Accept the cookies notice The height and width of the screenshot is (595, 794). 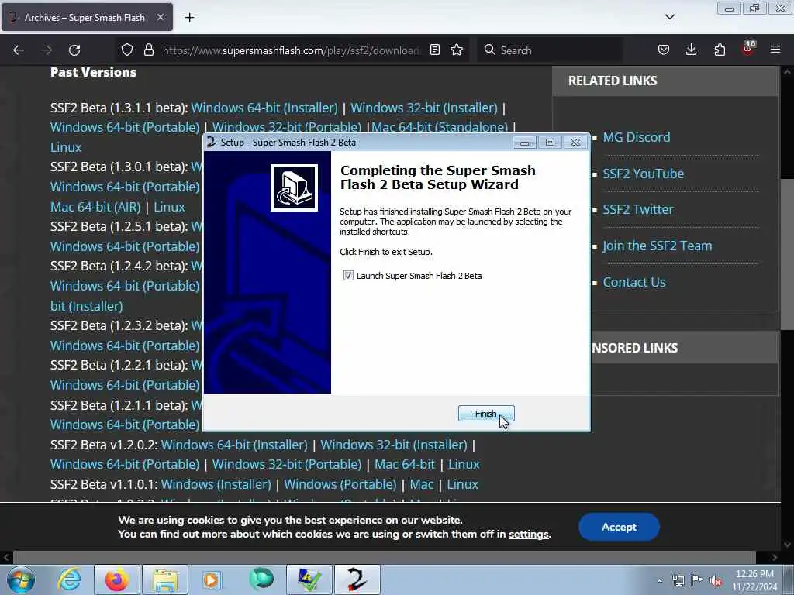(x=619, y=527)
